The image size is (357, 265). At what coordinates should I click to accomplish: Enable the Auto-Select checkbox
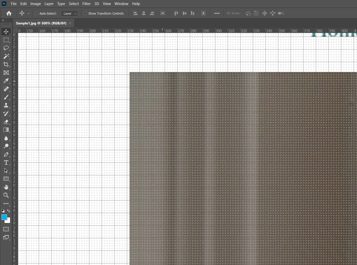[x=36, y=13]
